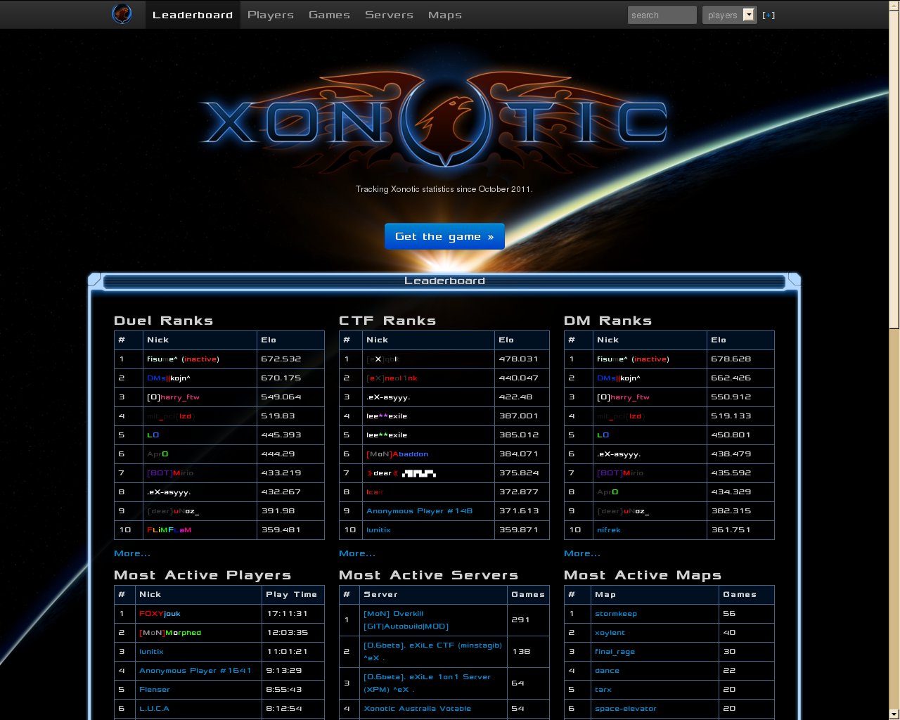Viewport: 900px width, 720px height.
Task: Open the Maps navigation tab
Action: pyautogui.click(x=444, y=15)
